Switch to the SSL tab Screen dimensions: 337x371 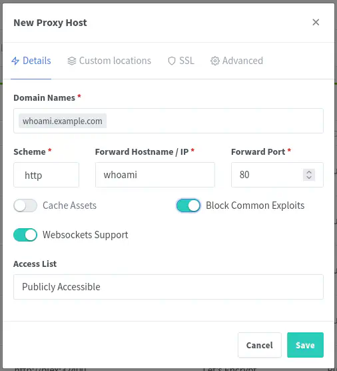pyautogui.click(x=181, y=61)
